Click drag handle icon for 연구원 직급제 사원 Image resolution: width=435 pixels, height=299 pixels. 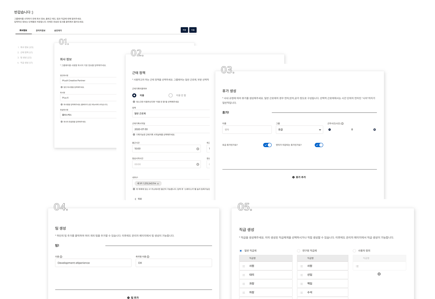tap(301, 266)
